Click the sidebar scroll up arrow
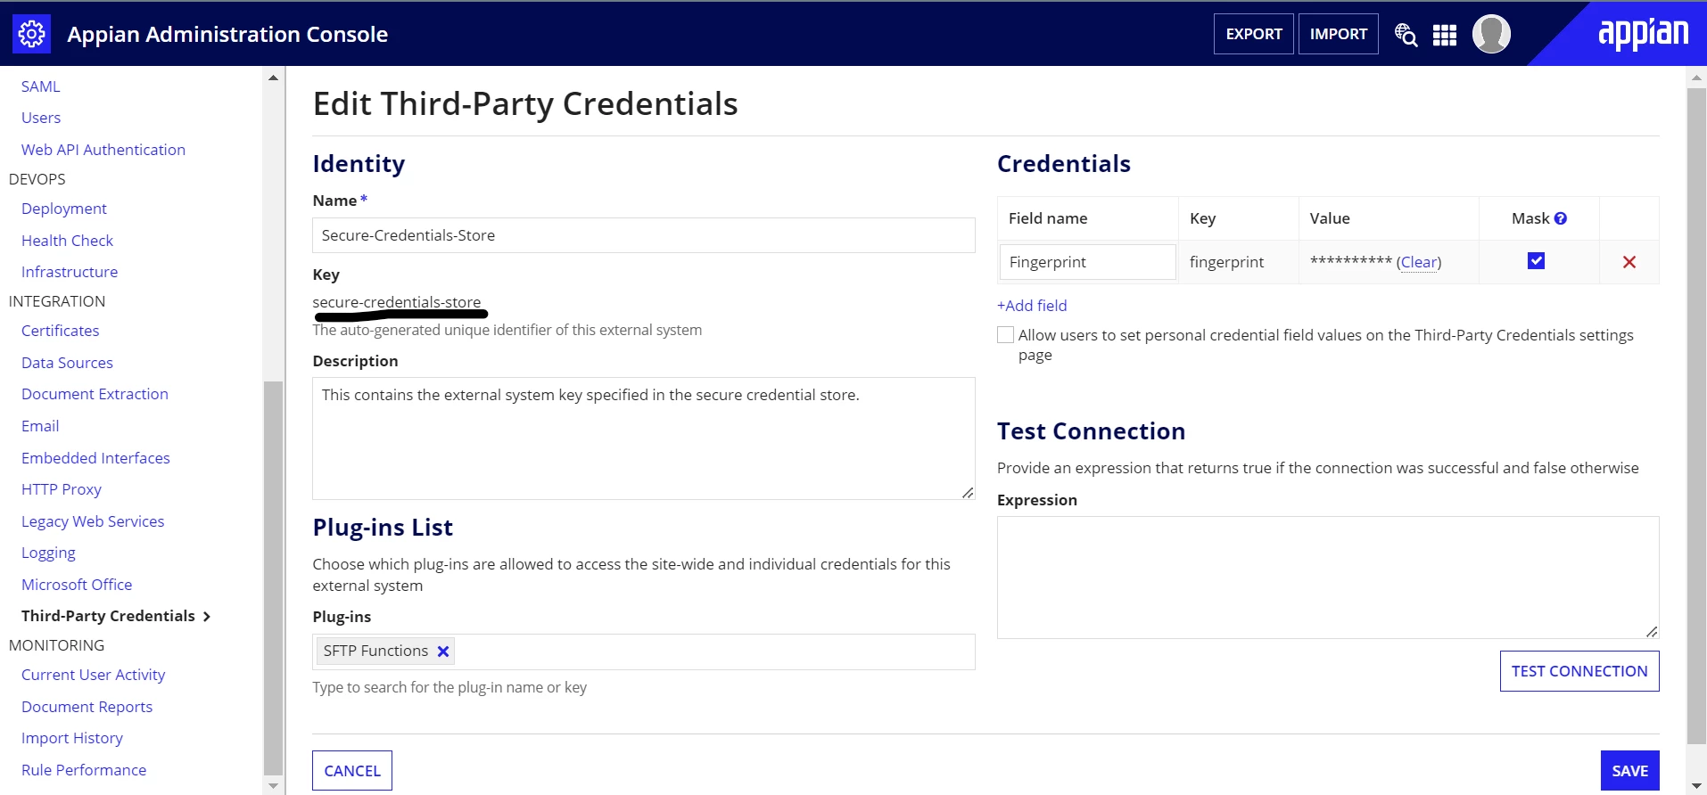The width and height of the screenshot is (1707, 795). pos(273,78)
